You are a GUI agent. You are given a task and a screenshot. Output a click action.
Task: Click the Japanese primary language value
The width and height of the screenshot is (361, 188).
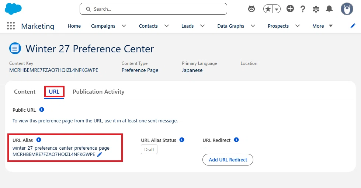(192, 70)
